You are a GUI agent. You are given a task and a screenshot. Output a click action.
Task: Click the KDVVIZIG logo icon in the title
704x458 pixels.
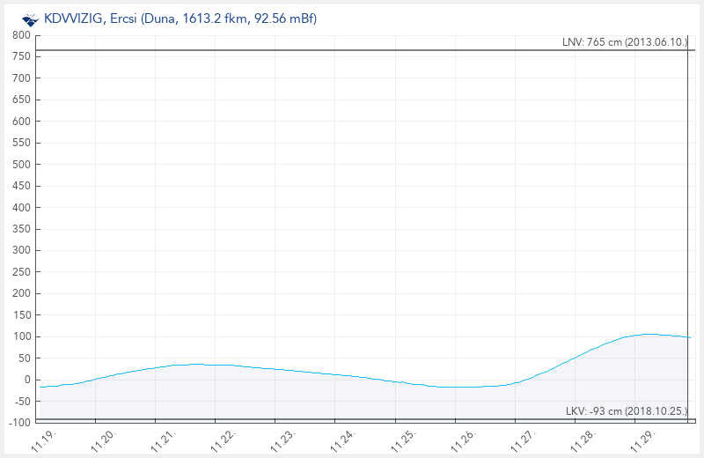[30, 17]
